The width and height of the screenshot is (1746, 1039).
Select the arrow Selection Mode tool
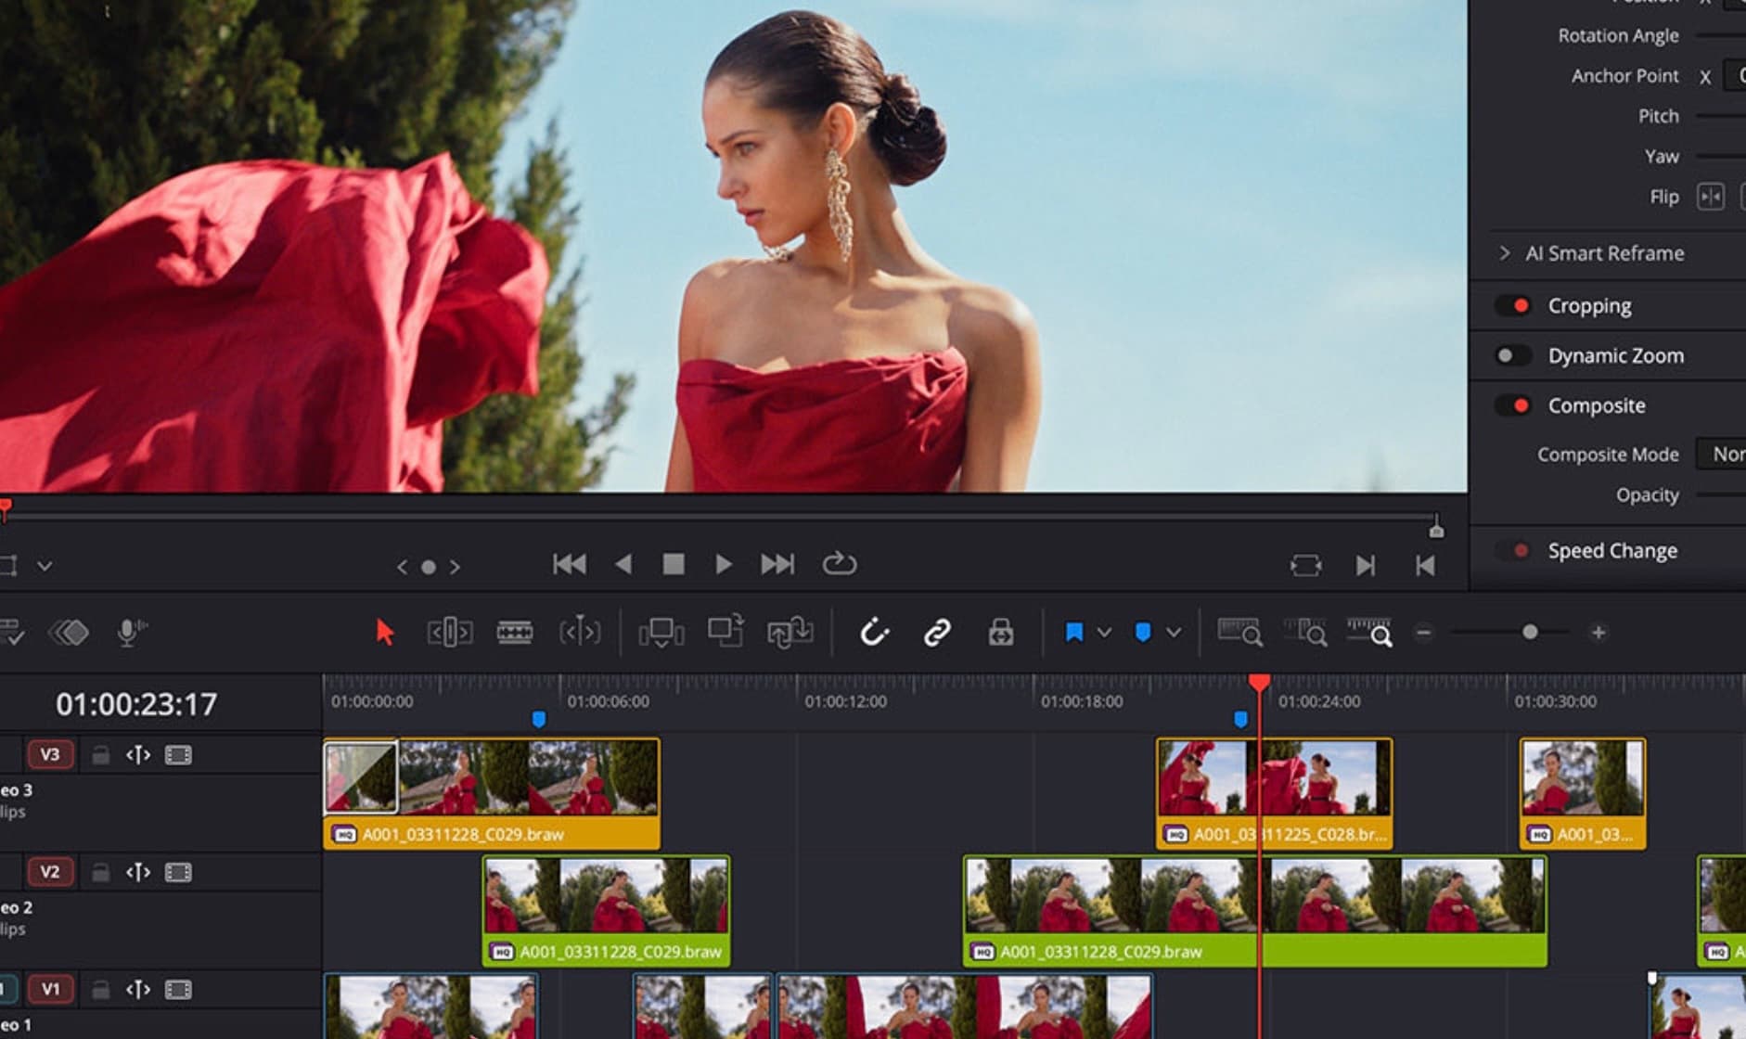(384, 633)
